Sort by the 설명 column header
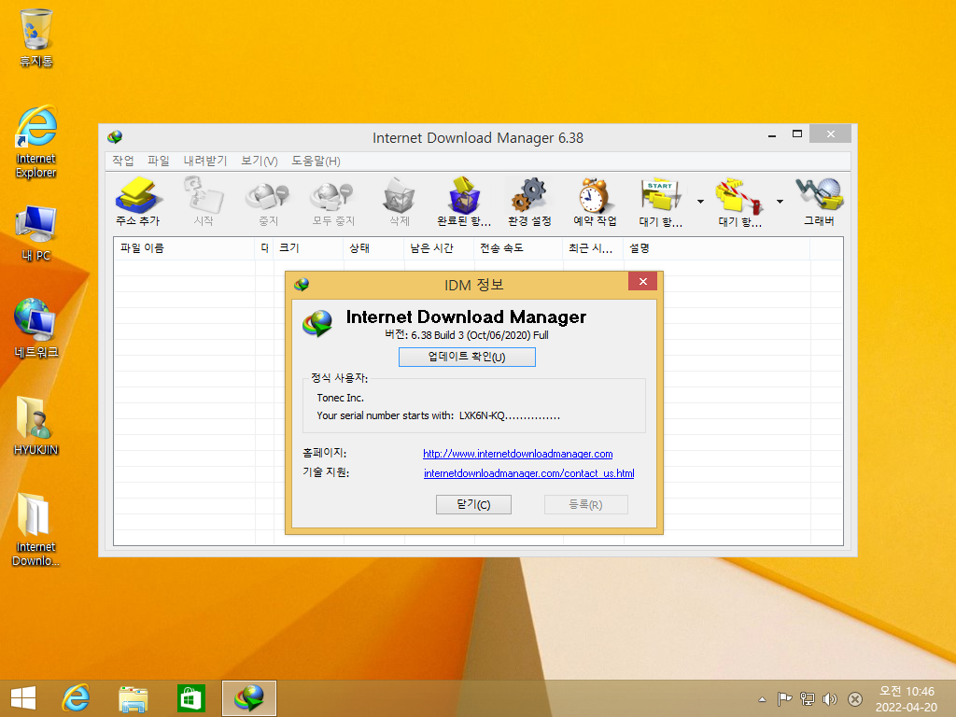Screen dimensions: 956x717 (x=716, y=248)
